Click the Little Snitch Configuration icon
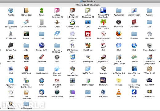This screenshot has height=111, width=160. (150, 57)
